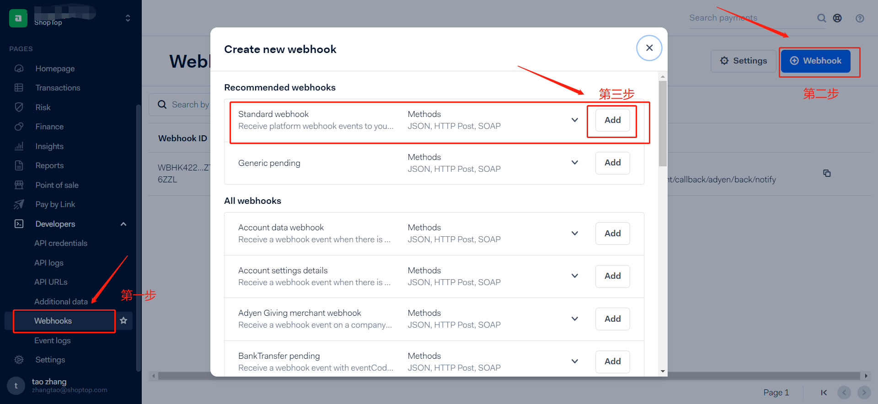878x404 pixels.
Task: Collapse the Developers menu section
Action: [x=123, y=224]
